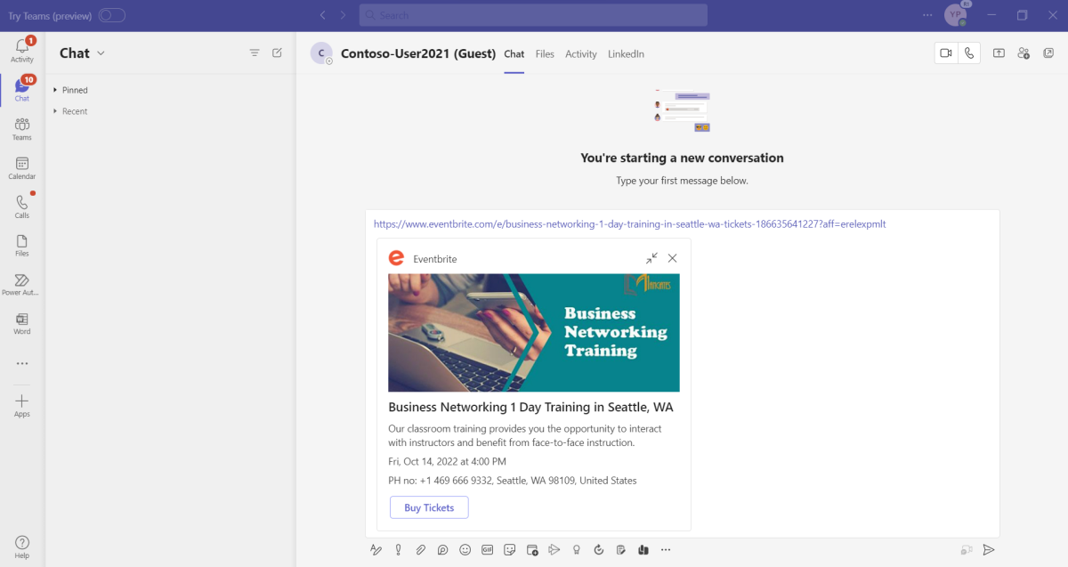Send the message with the arrow icon
The width and height of the screenshot is (1068, 567).
click(988, 550)
